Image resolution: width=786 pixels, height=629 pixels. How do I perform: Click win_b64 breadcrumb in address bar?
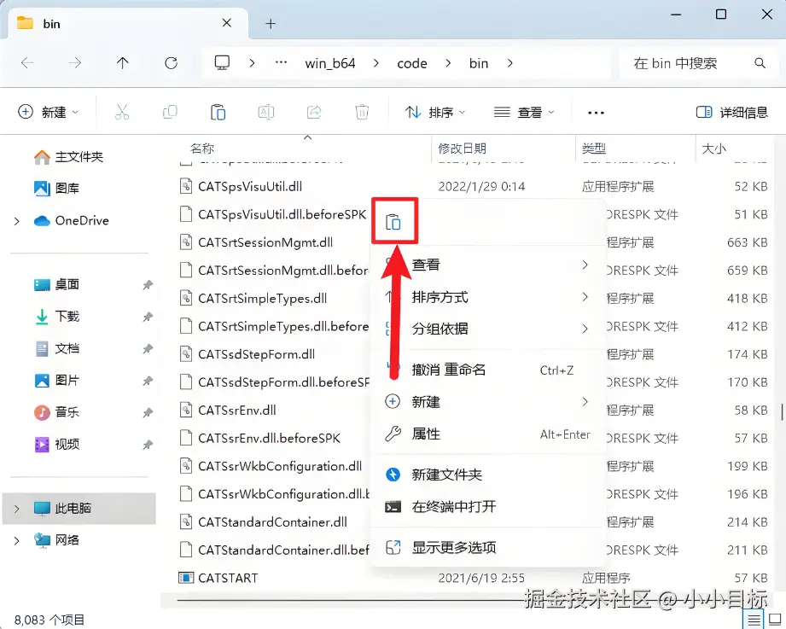(x=329, y=64)
